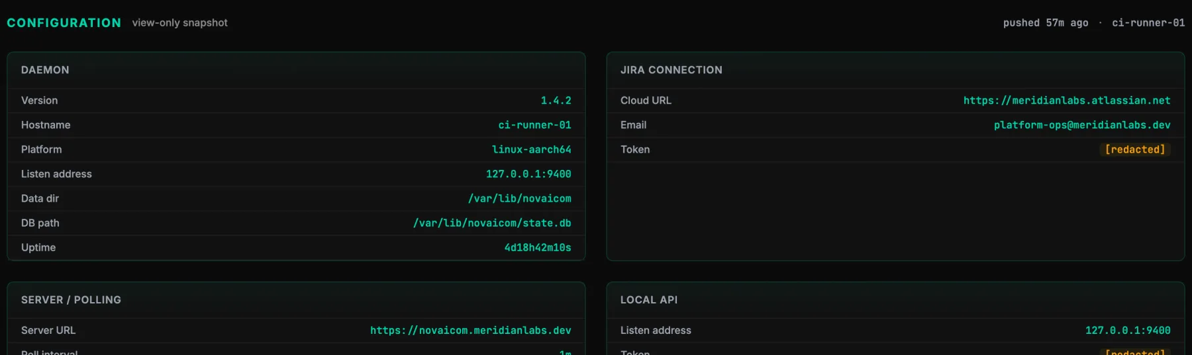Select the Platform value linux-aarch64
Screen dimensions: 1192x355
tap(531, 149)
